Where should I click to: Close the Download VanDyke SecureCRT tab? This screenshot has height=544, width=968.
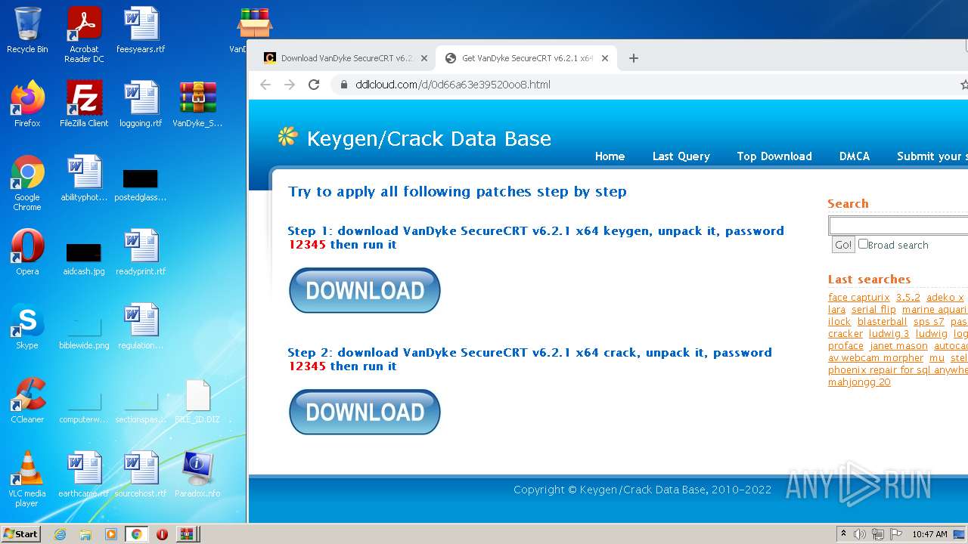click(424, 58)
